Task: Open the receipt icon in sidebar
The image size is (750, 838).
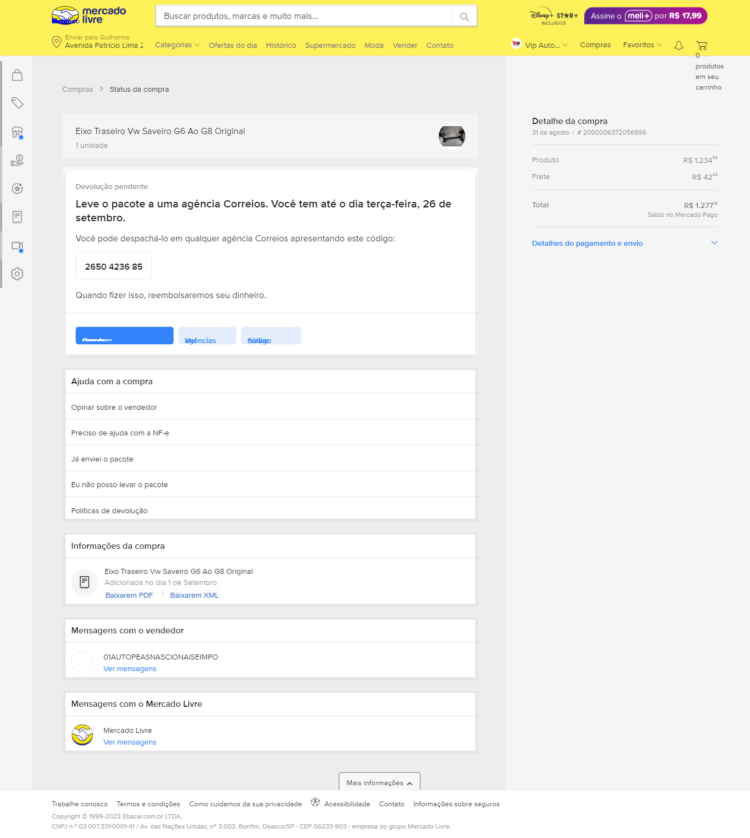Action: point(17,217)
